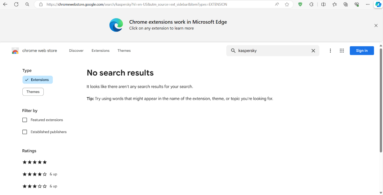Open the browser Extensions puzzle icon
The height and width of the screenshot is (195, 383).
click(312, 4)
